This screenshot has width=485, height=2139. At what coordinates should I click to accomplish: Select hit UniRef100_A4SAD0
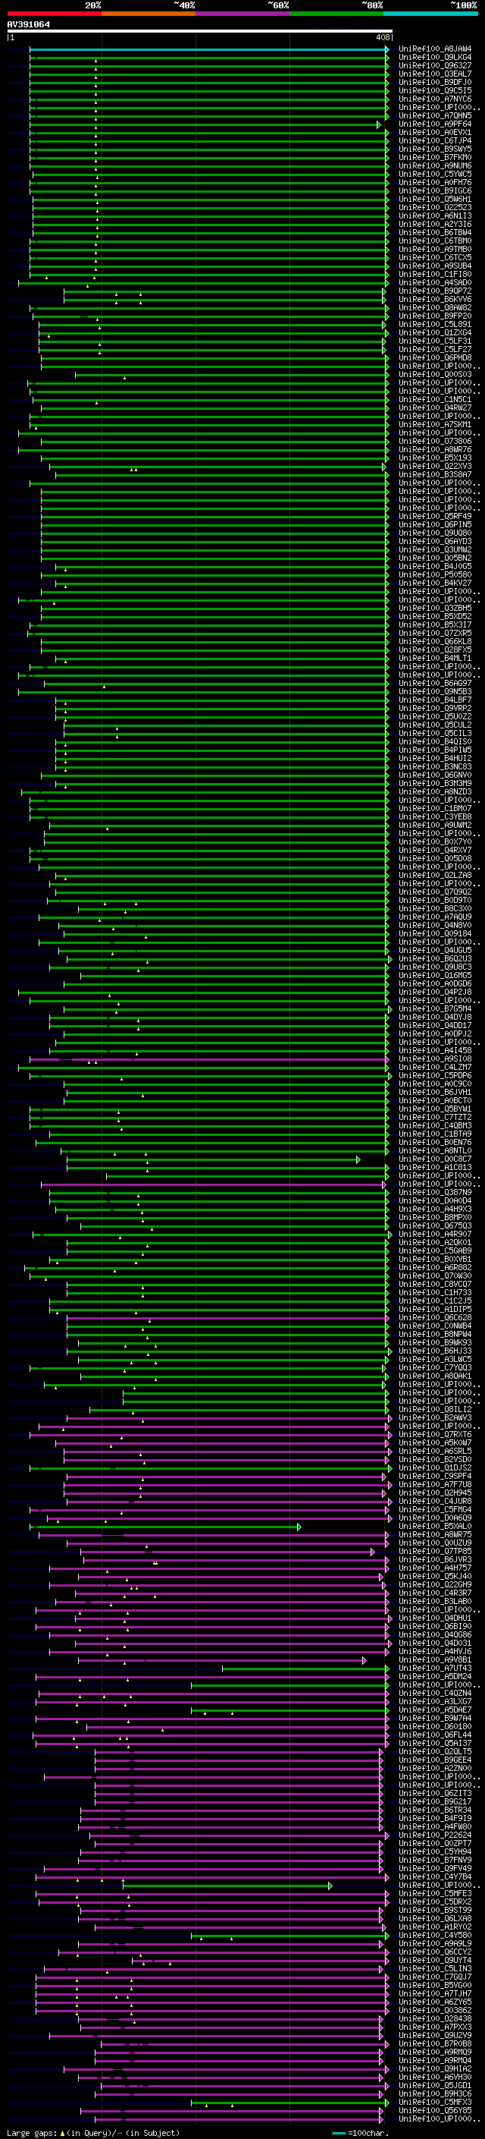(434, 283)
